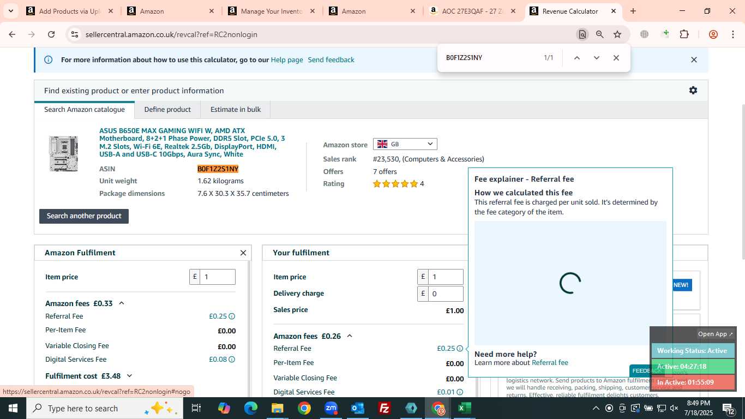Switch to AOC 27E3QAF browser tab
Screen dimensions: 745x419
point(472,11)
